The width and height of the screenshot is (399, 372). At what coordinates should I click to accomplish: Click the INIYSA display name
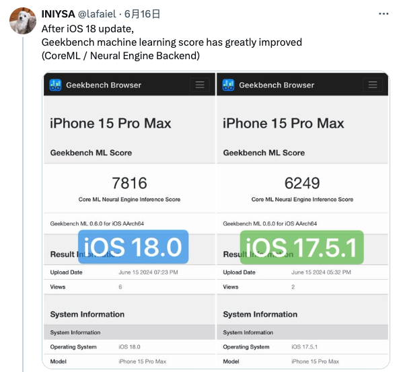[x=59, y=13]
